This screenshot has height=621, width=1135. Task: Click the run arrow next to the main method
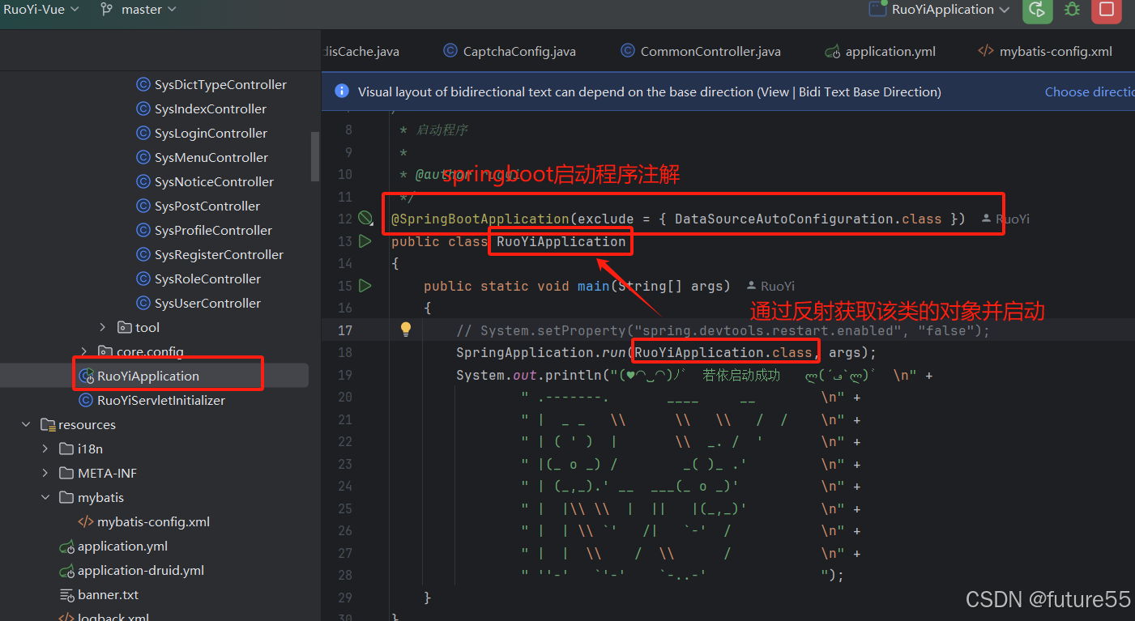click(365, 285)
